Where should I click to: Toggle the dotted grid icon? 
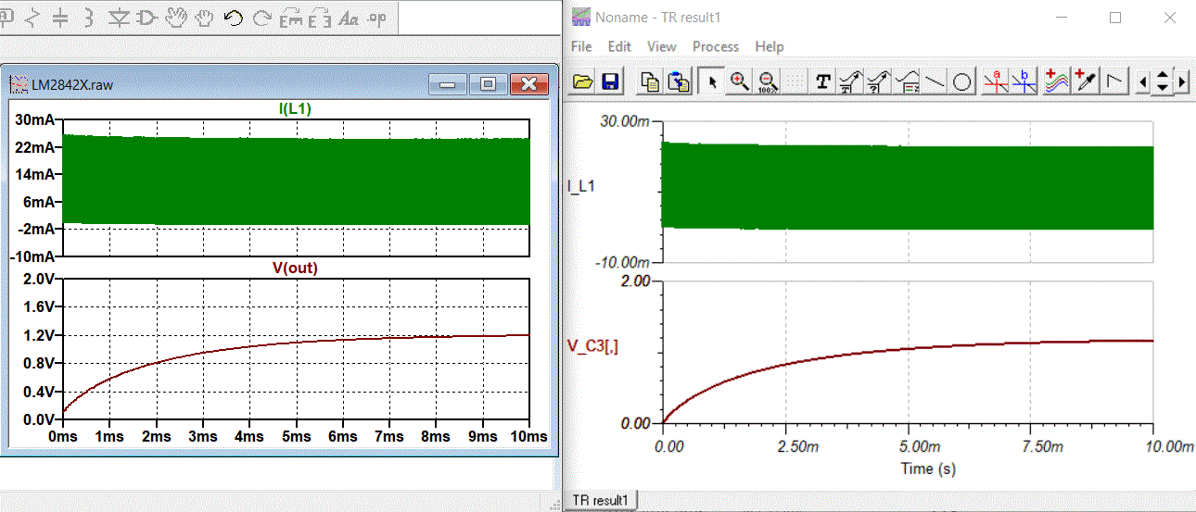point(795,81)
